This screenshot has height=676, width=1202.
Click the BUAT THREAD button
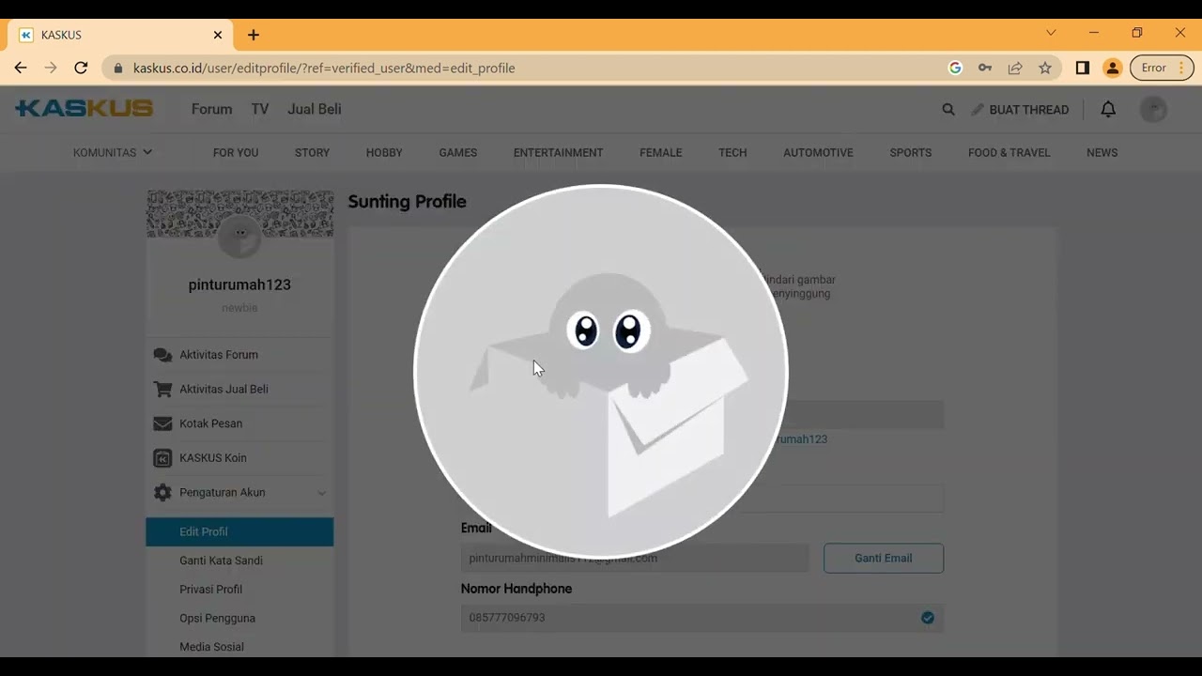coord(1020,110)
